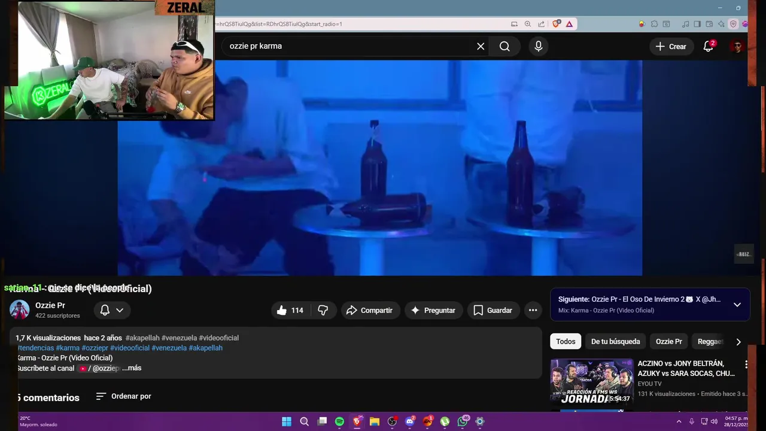This screenshot has width=766, height=431.
Task: Like the video (114 likes)
Action: click(290, 310)
